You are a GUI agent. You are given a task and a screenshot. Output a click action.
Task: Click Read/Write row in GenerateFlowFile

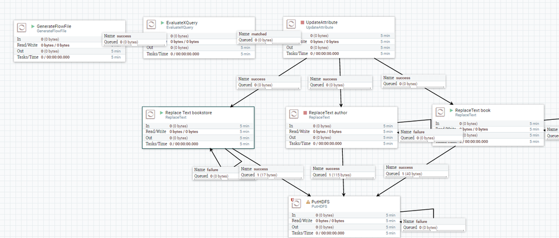(69, 45)
